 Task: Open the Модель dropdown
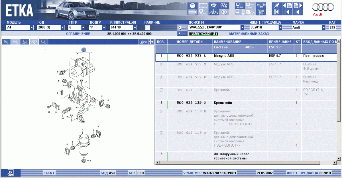[x=32, y=27]
